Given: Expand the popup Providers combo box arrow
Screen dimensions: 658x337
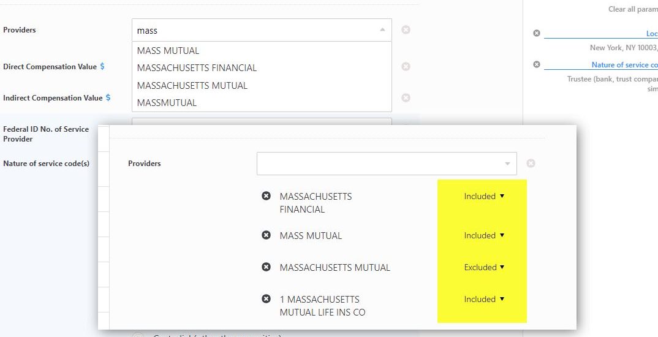Looking at the screenshot, I should pos(507,164).
